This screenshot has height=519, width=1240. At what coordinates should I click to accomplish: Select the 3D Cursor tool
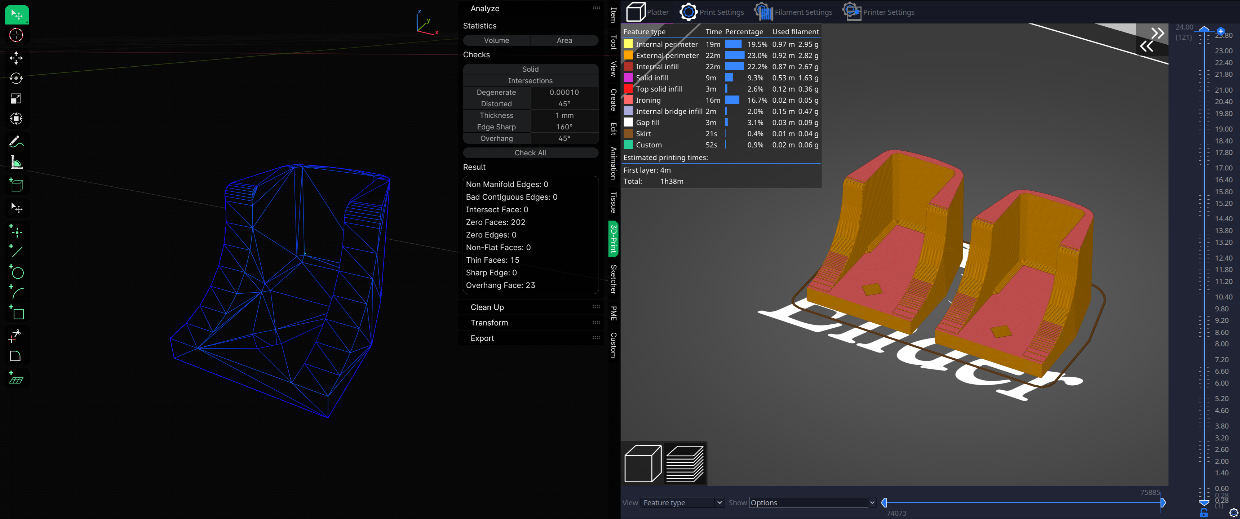coord(16,35)
